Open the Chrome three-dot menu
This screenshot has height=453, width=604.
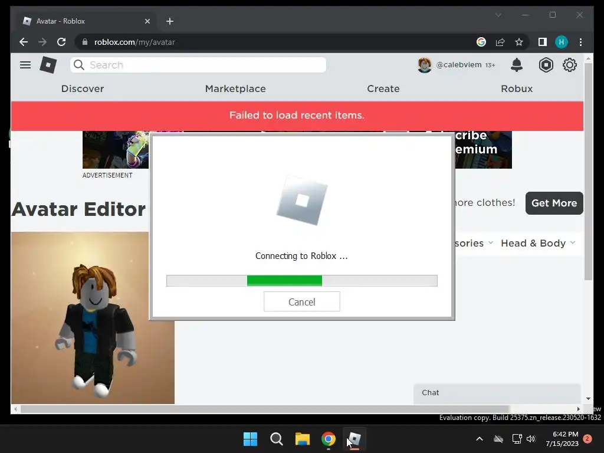[x=580, y=42]
